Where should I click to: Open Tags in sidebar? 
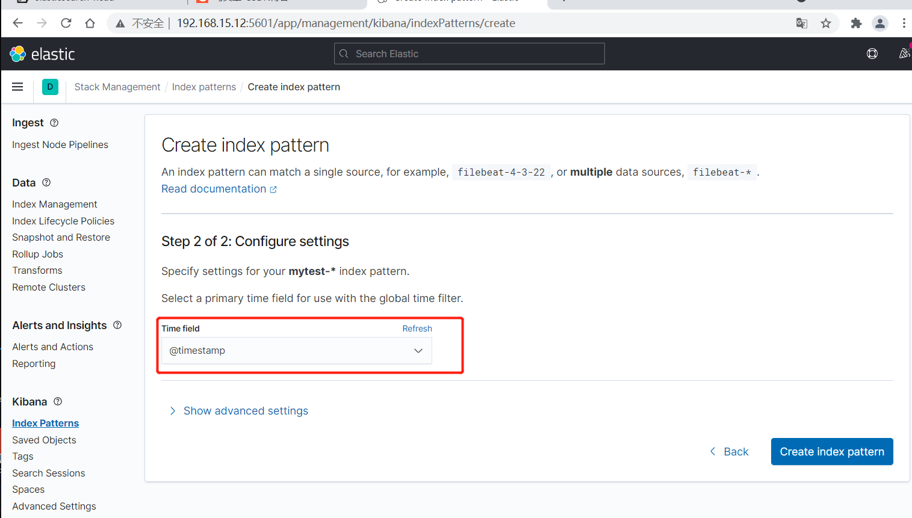[23, 457]
